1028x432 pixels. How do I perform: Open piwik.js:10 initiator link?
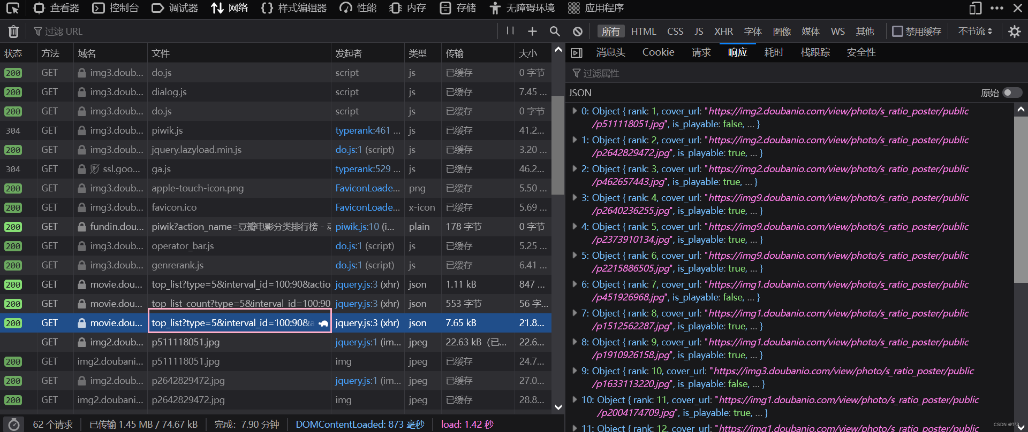click(x=357, y=227)
